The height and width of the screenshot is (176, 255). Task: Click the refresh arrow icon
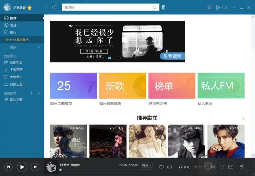coord(54,7)
